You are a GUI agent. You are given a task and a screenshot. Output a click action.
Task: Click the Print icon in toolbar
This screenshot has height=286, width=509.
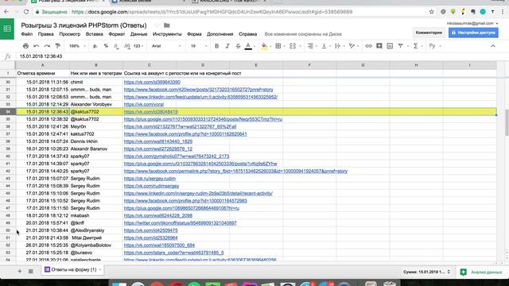pos(25,46)
